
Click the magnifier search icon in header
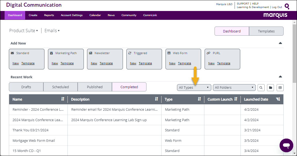(x=287, y=6)
